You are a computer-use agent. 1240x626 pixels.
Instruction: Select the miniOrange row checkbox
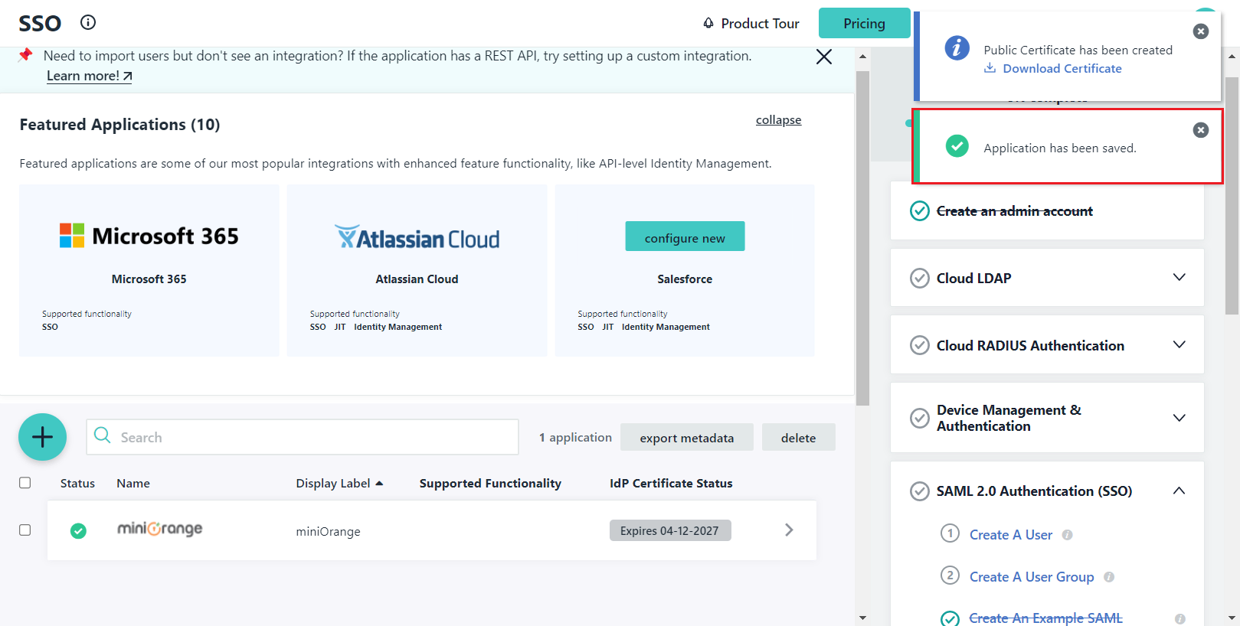(25, 530)
